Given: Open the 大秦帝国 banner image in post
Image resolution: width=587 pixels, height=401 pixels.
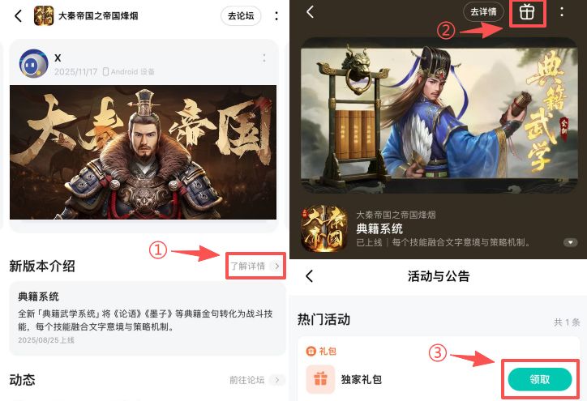Looking at the screenshot, I should click(x=143, y=152).
